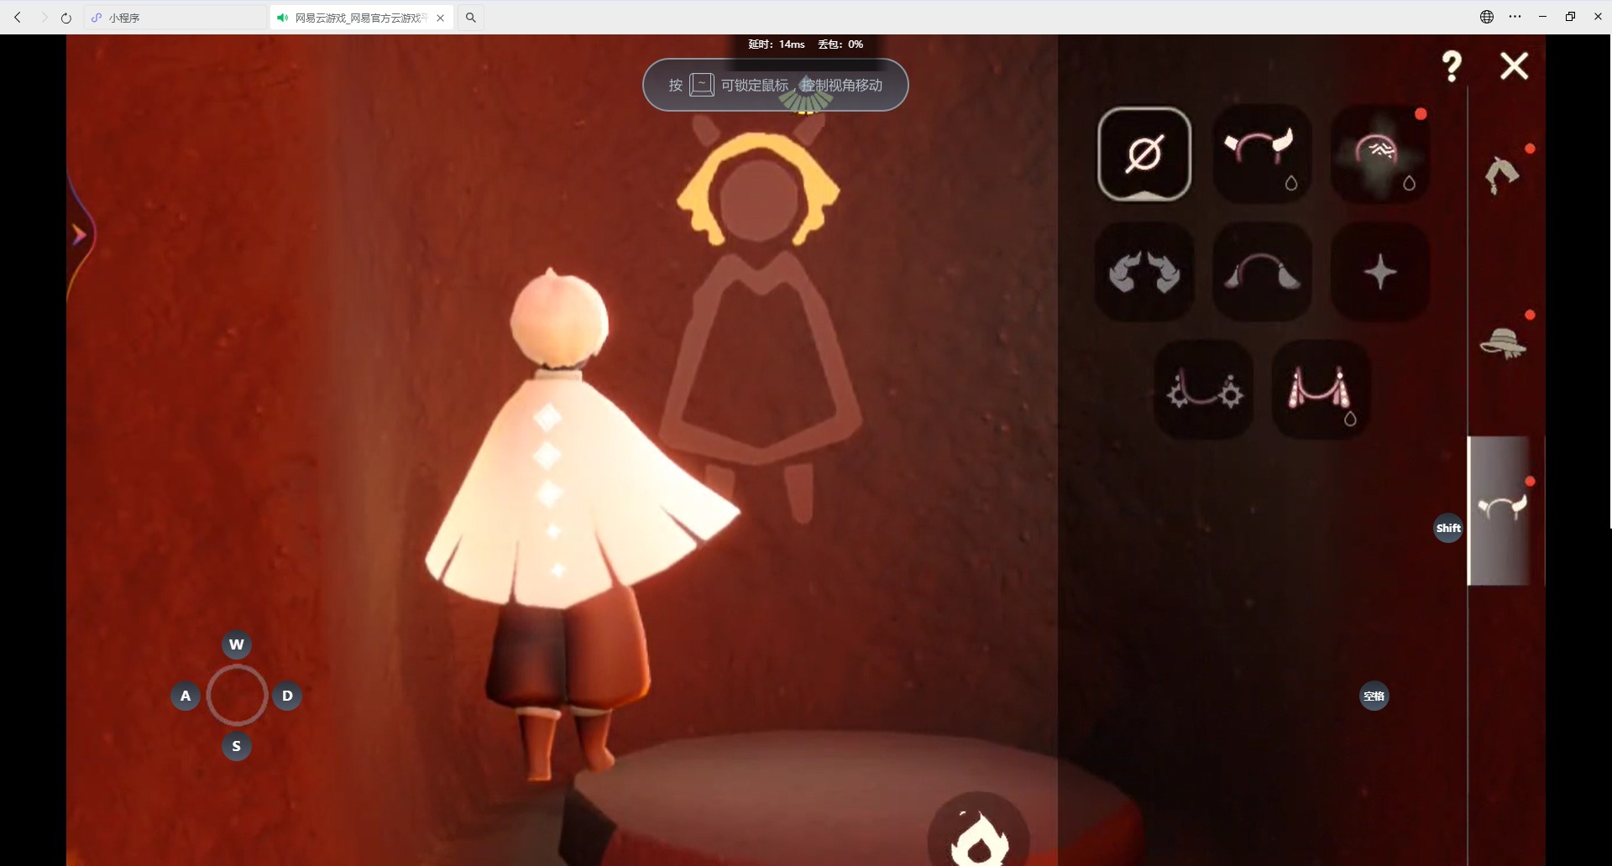Tap the D movement key

[x=287, y=696]
